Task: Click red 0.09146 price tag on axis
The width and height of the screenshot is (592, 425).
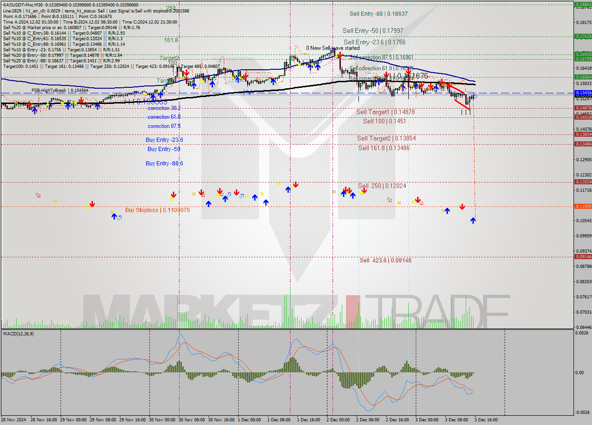Action: click(583, 256)
